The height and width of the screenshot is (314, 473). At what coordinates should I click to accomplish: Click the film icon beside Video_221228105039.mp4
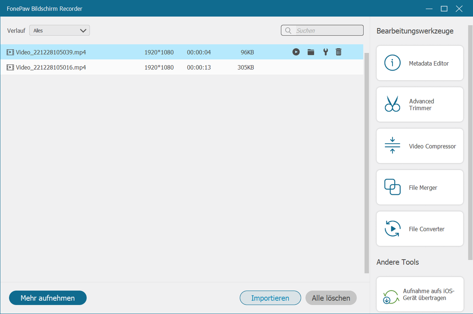tap(10, 52)
